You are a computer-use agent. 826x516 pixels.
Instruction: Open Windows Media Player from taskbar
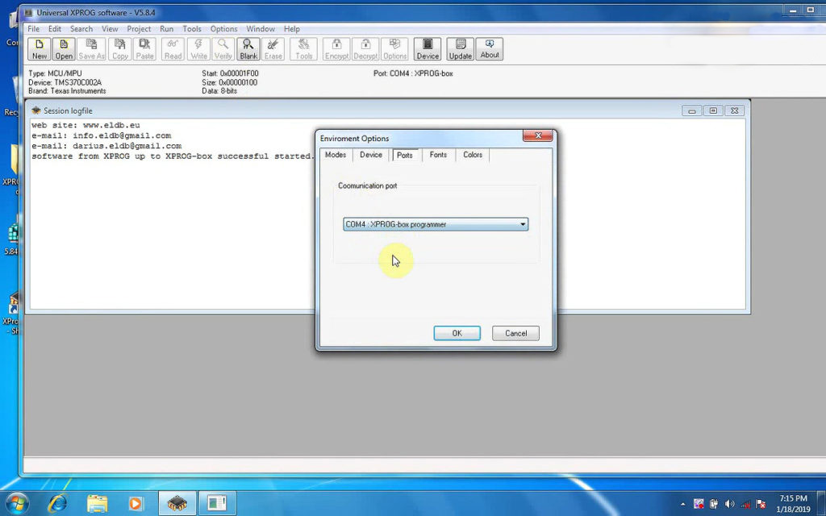(136, 503)
